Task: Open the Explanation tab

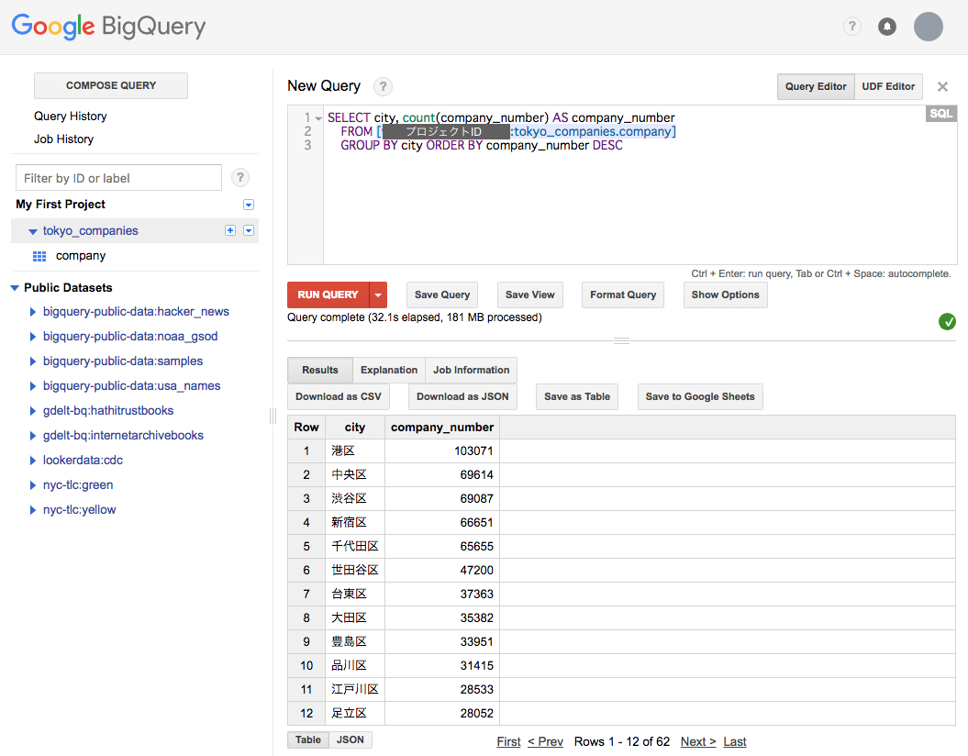Action: click(389, 371)
